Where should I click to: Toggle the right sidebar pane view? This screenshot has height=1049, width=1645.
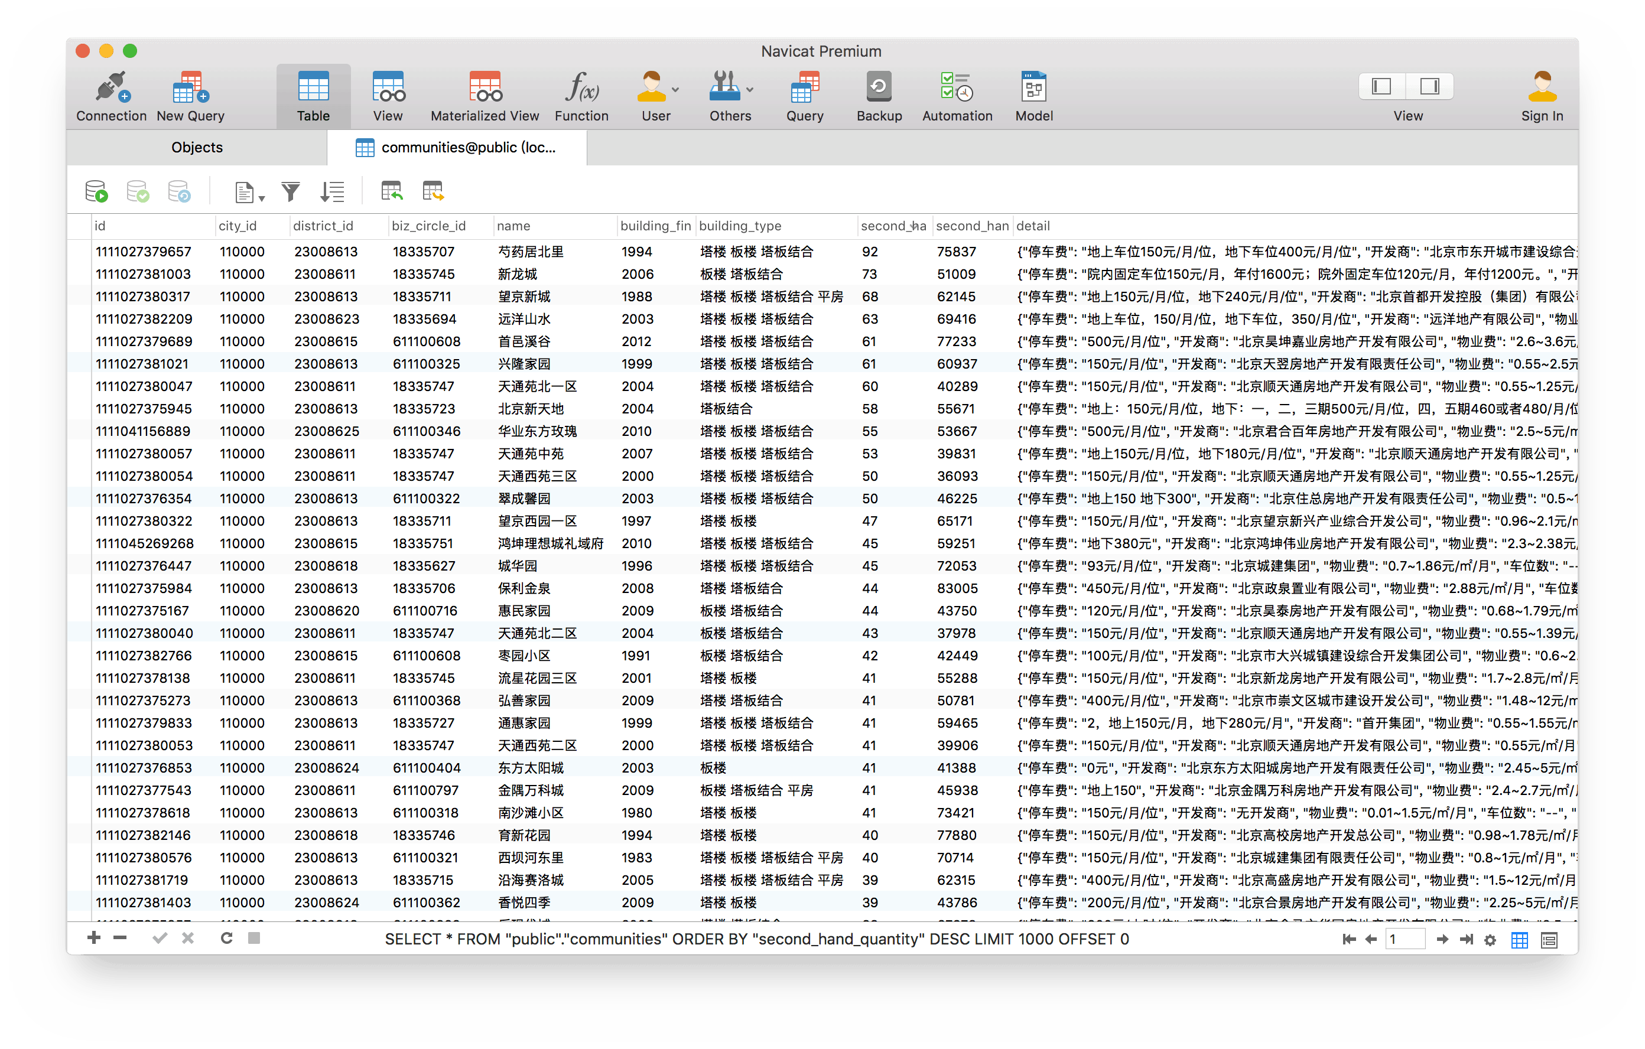point(1429,86)
